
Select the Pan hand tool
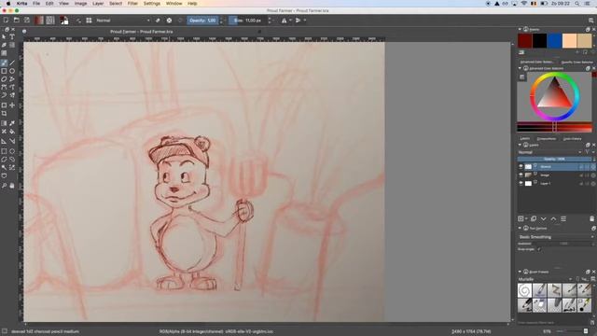[x=12, y=186]
